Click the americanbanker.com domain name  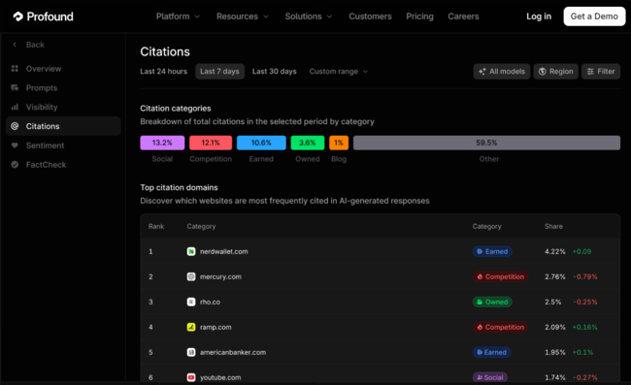coord(233,352)
